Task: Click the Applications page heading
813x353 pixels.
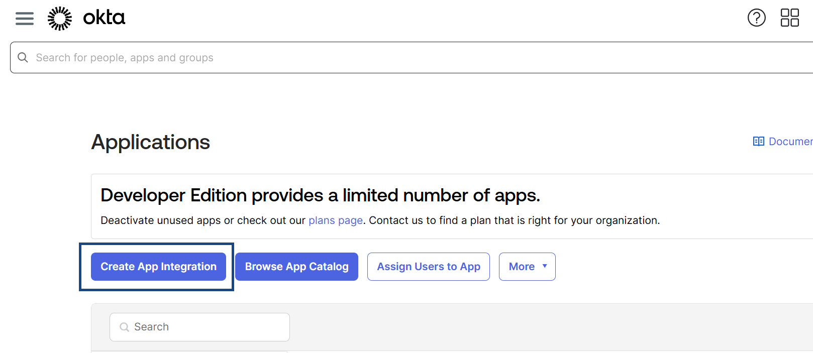Action: [x=151, y=142]
